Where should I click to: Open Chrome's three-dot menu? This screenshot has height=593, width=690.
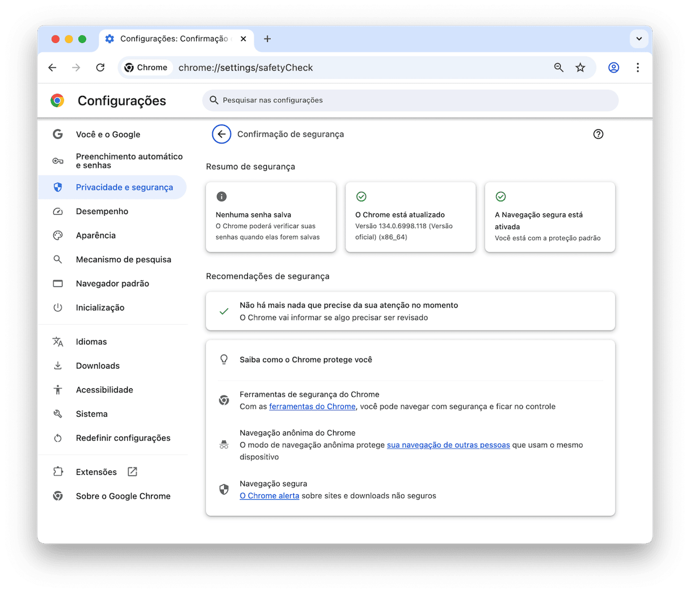638,68
